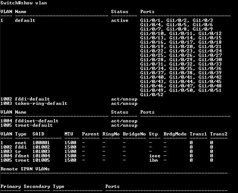Select port Gi1/0/28

click(152, 60)
